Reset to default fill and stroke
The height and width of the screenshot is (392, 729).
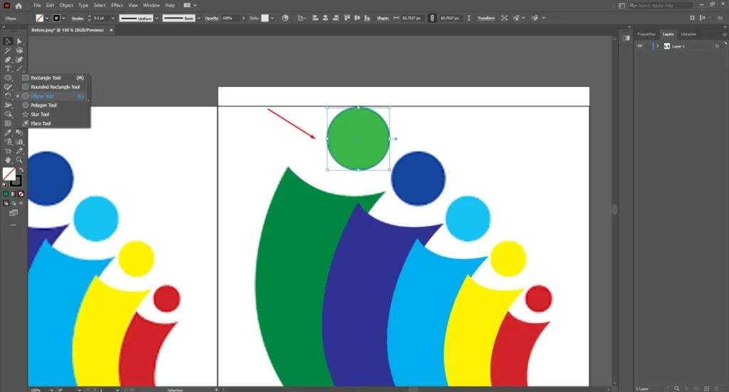[x=5, y=185]
